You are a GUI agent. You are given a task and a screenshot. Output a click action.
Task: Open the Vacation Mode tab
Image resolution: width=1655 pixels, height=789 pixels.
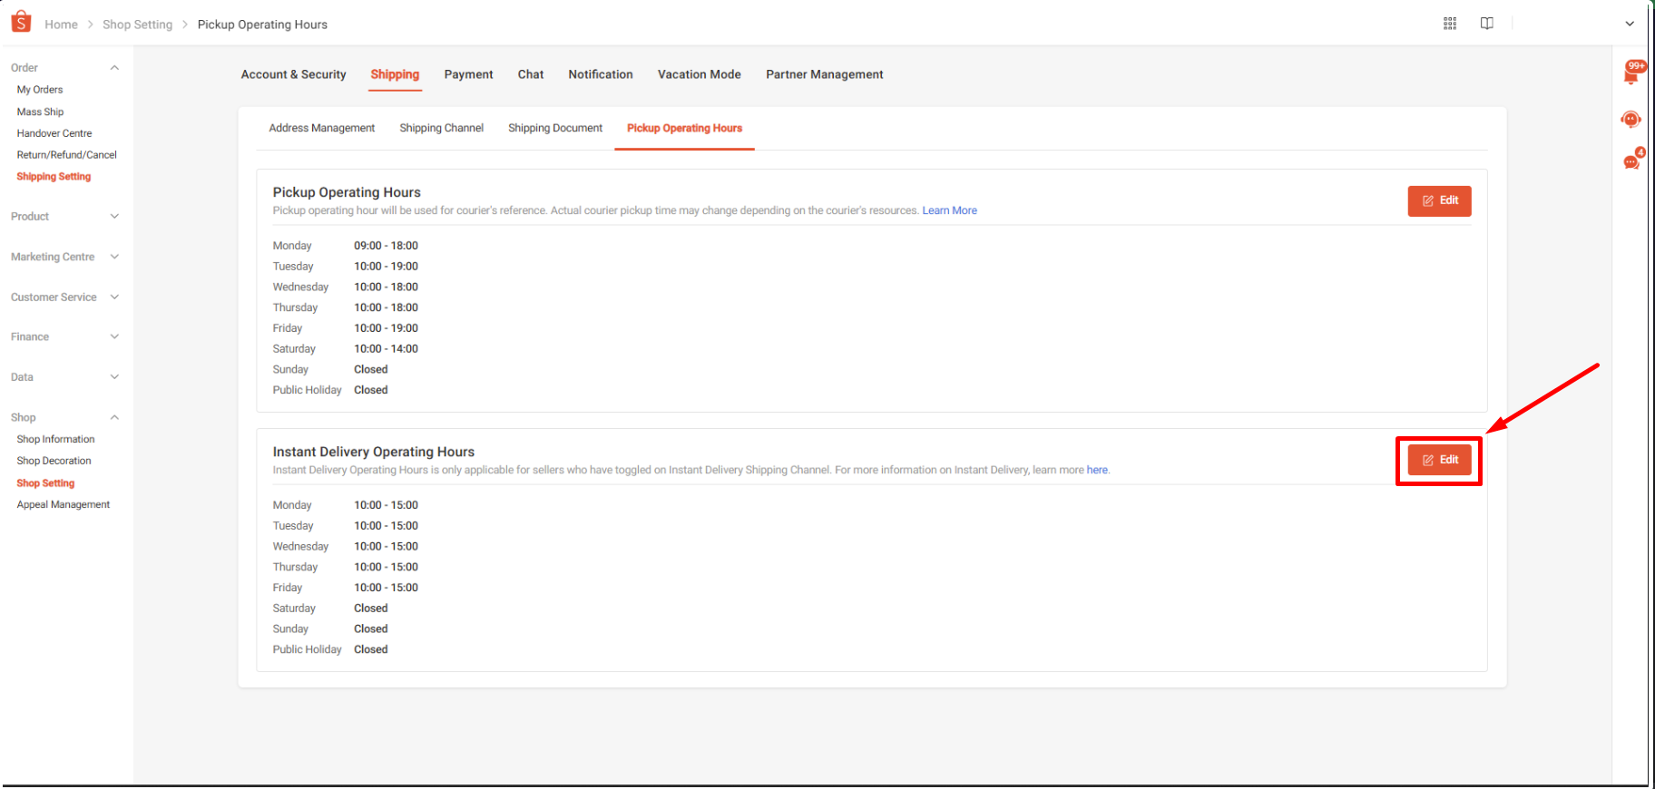click(700, 74)
